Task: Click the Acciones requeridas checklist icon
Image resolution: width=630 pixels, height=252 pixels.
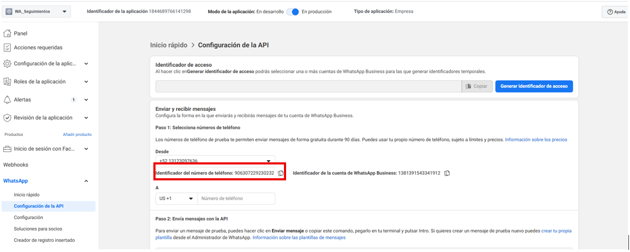Action: (7, 48)
